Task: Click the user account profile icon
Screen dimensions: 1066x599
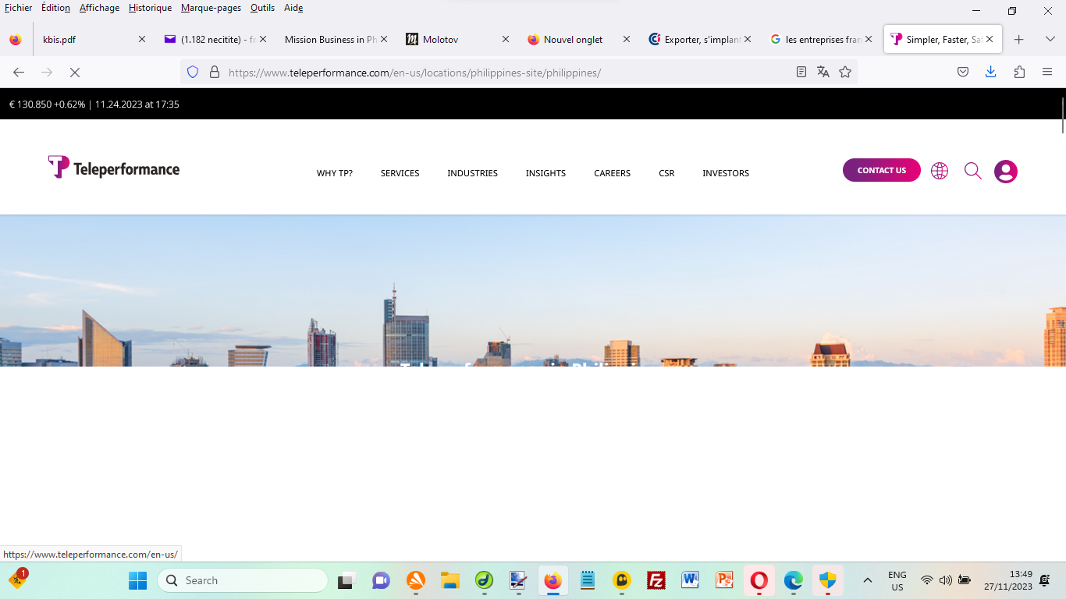Action: (x=1005, y=172)
